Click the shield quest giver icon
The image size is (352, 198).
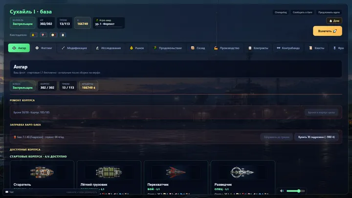coord(43,35)
